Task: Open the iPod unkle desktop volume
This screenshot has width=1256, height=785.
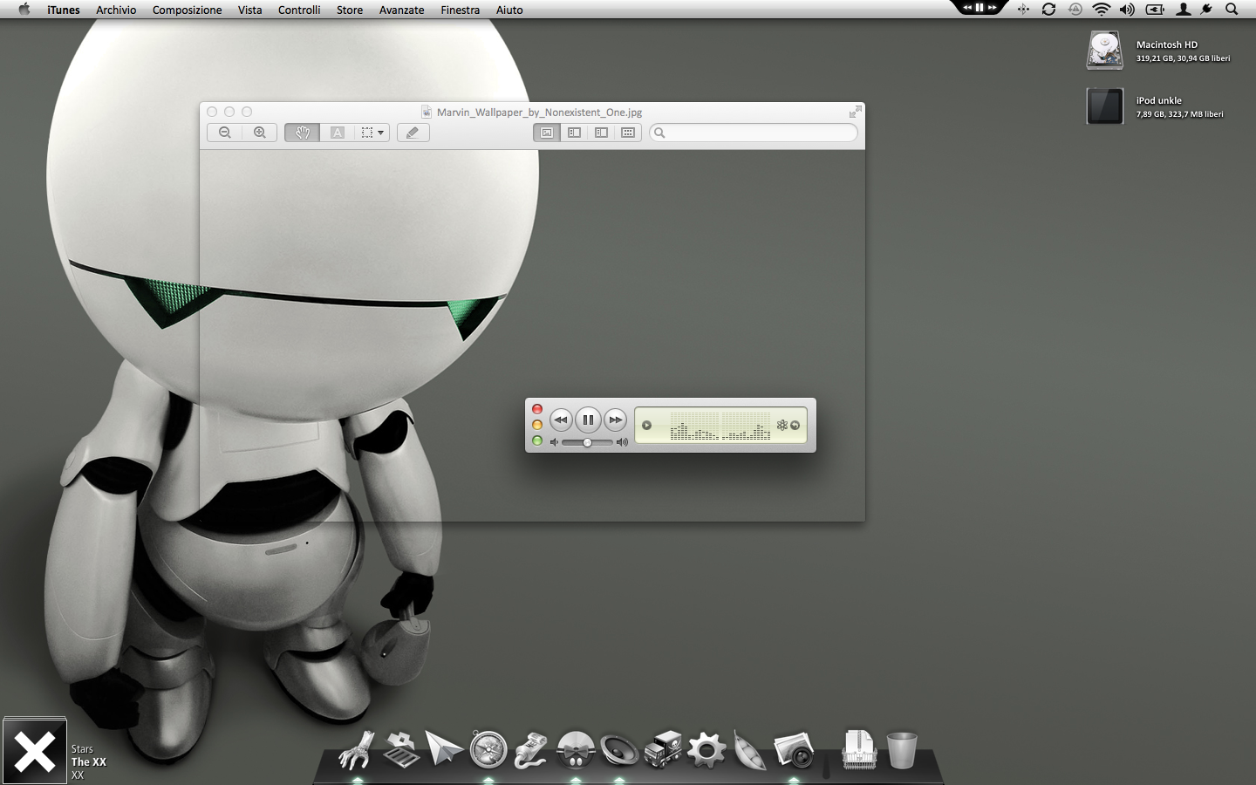Action: click(x=1104, y=106)
